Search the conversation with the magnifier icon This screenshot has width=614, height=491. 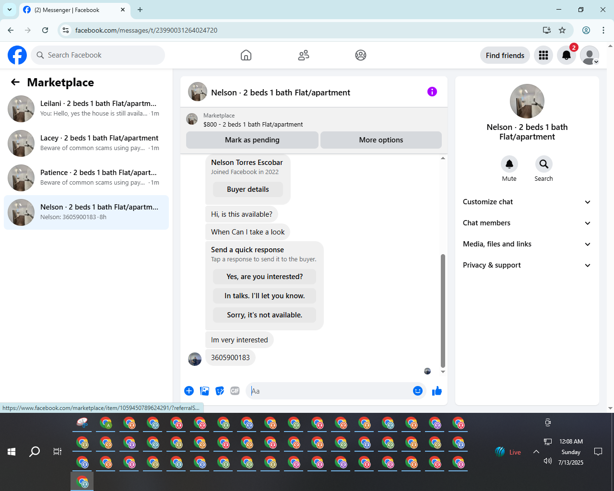click(x=544, y=164)
